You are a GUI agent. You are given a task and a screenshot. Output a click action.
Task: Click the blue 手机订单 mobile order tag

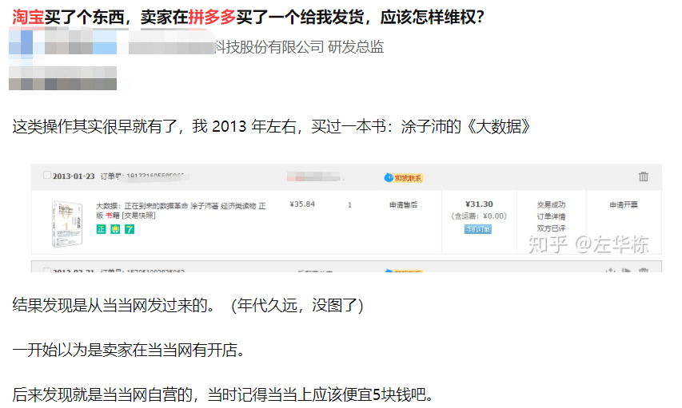(478, 229)
